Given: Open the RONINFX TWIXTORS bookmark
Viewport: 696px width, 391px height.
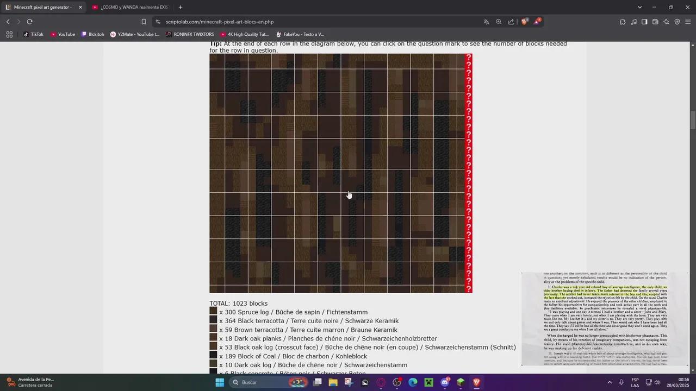Looking at the screenshot, I should coord(190,34).
